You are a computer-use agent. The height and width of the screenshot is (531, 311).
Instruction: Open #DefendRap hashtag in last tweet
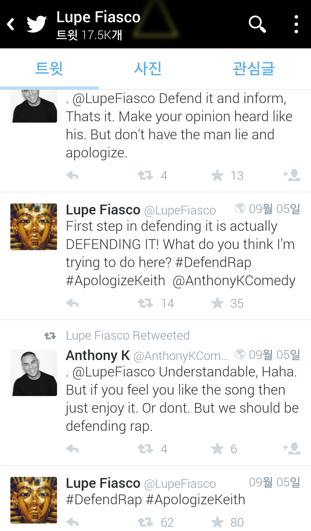[x=104, y=500]
